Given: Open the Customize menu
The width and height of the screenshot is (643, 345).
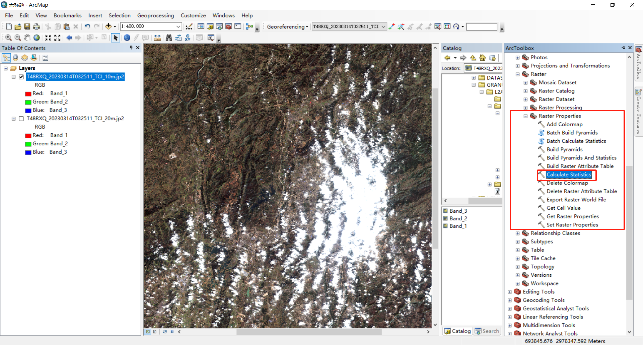Looking at the screenshot, I should [x=193, y=15].
